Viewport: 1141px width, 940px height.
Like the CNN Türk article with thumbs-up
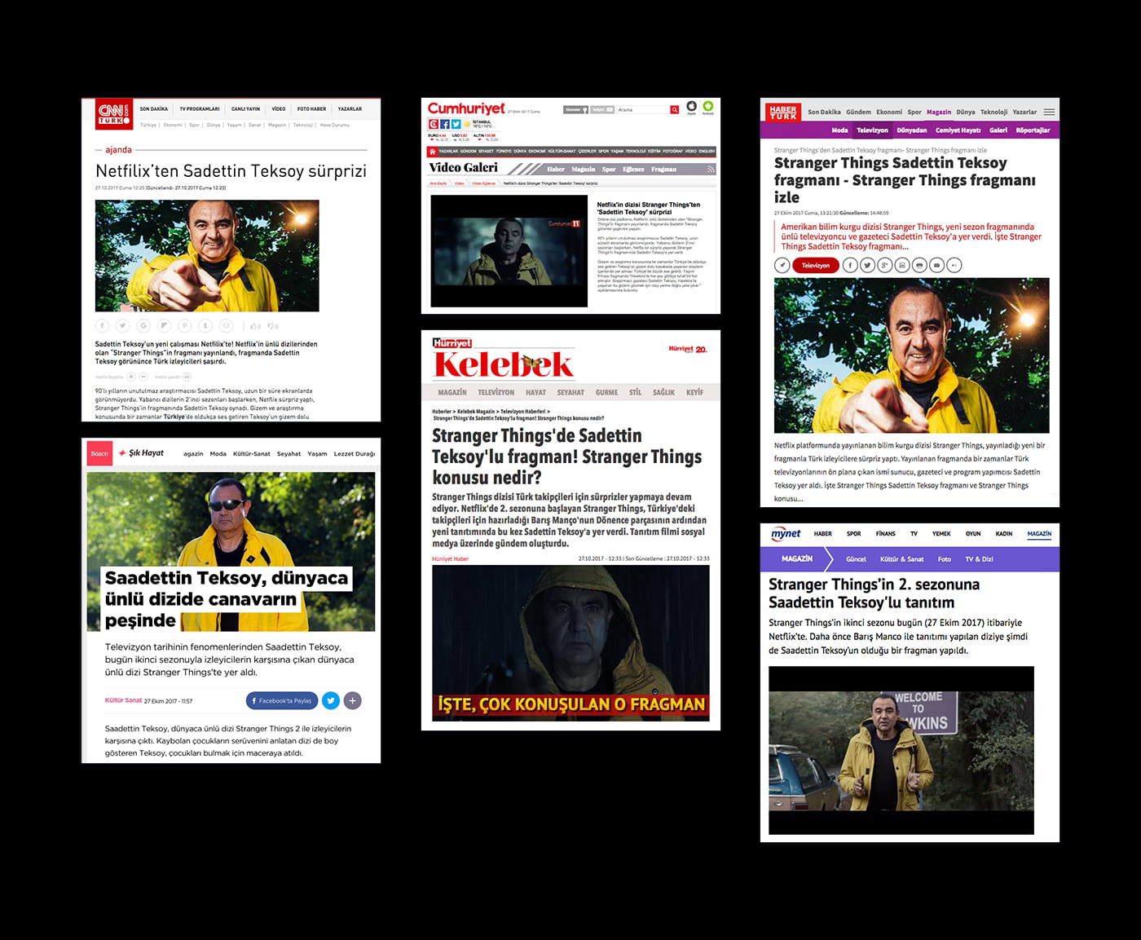(x=253, y=326)
